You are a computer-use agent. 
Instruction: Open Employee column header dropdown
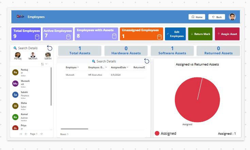[78, 67]
